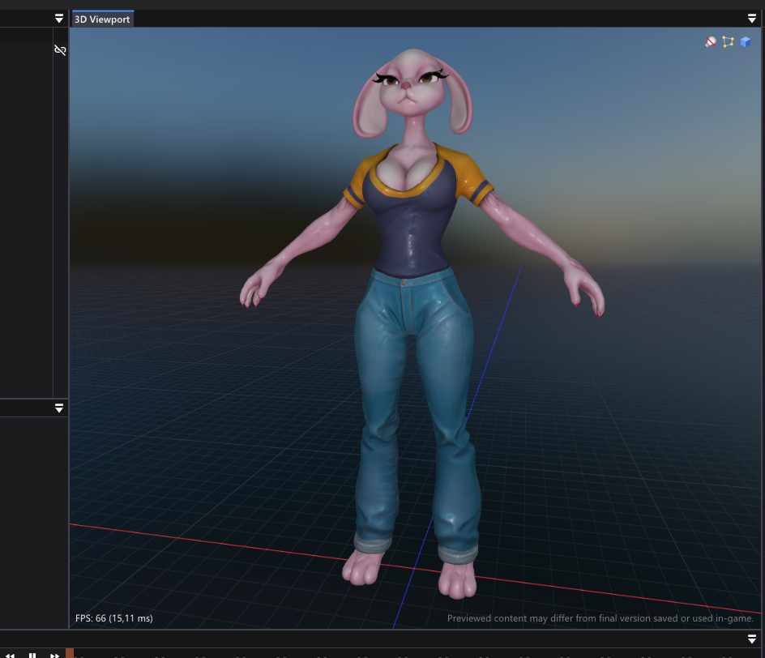Viewport: 765px width, 658px height.
Task: Open the upper-left panel options dropdown
Action: (59, 19)
